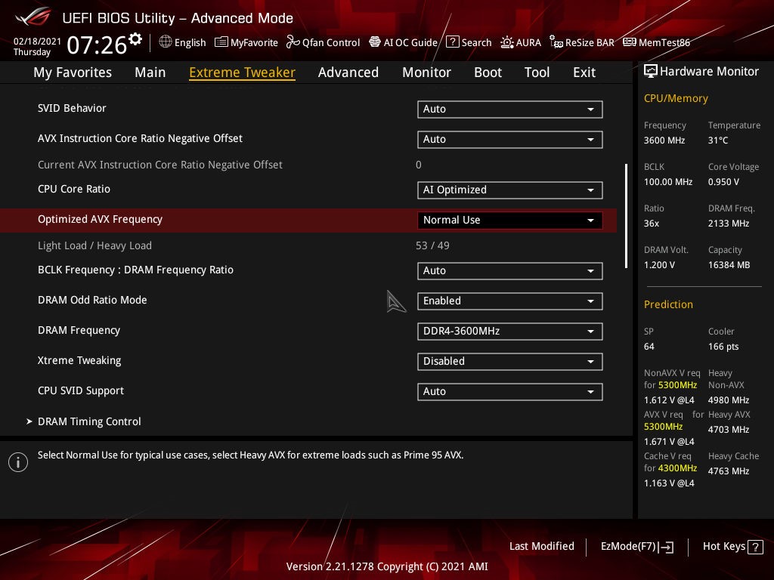
Task: Launch AI OC Guide icon
Action: 375,42
